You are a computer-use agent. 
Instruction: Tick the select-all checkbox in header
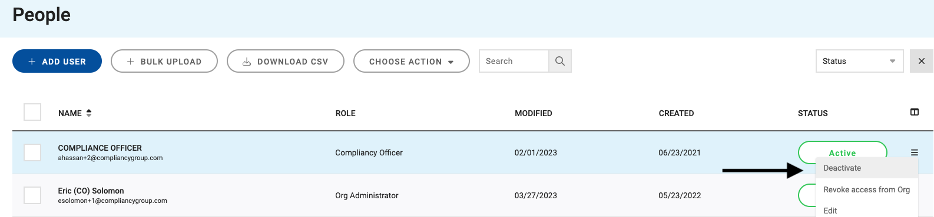coord(32,112)
